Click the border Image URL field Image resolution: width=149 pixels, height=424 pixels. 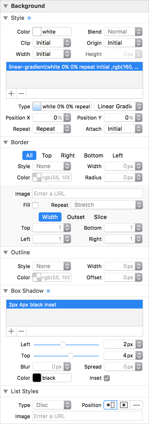click(87, 194)
